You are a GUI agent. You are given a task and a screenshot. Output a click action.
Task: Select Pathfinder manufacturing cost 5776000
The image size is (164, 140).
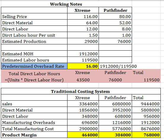pyautogui.click(x=115, y=128)
